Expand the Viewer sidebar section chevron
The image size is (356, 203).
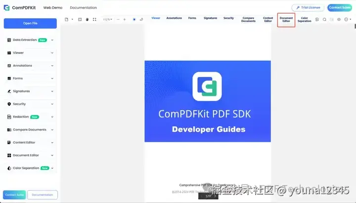point(52,53)
